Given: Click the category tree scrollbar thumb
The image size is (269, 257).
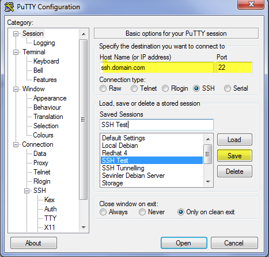Looking at the screenshot, I should click(x=84, y=120).
